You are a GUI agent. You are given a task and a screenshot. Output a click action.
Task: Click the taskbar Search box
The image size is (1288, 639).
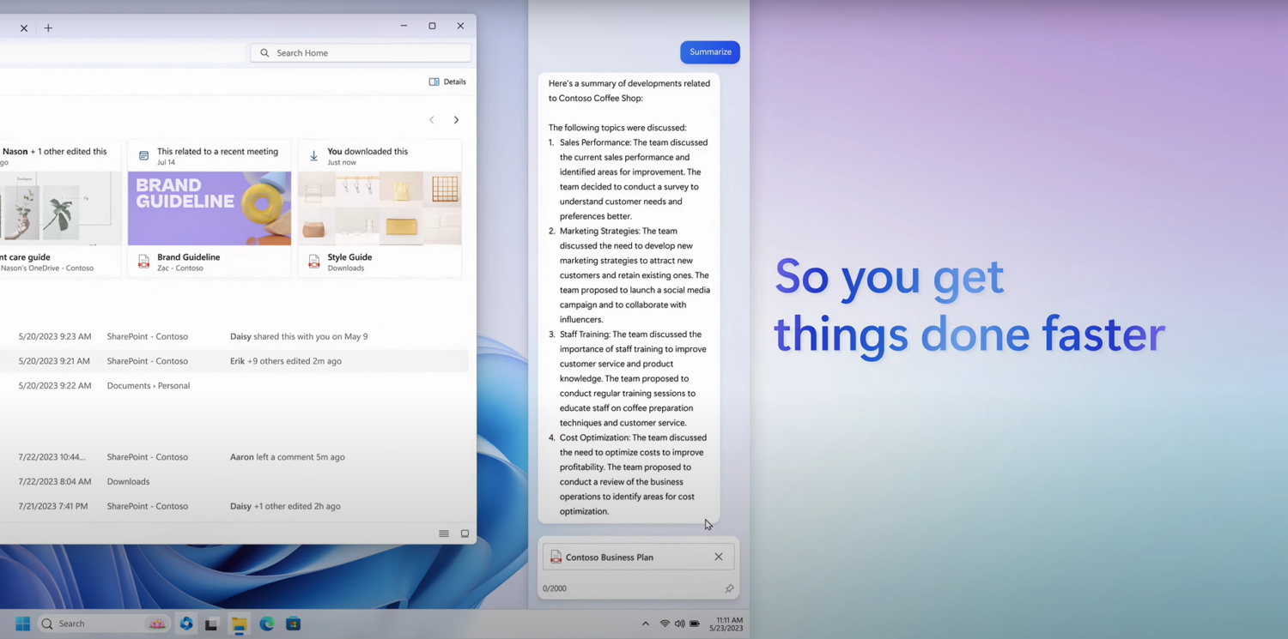coord(104,624)
